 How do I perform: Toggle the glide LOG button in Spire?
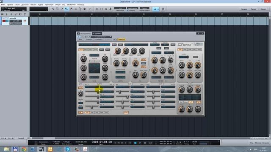point(80,88)
